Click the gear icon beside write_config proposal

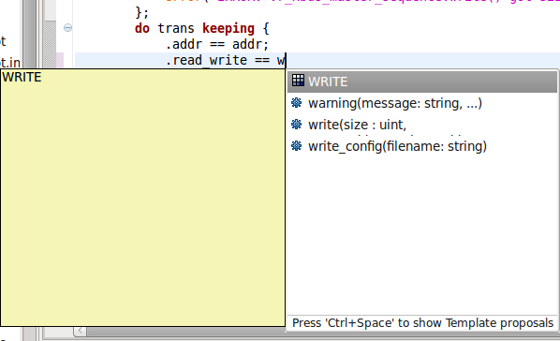click(x=297, y=145)
